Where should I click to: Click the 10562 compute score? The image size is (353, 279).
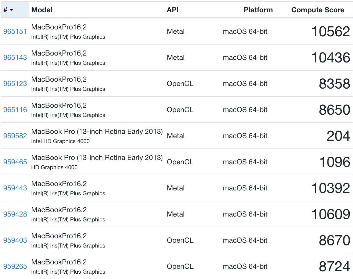pos(331,32)
